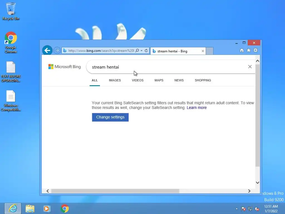Switch to the SHOPPING tab

[x=203, y=80]
